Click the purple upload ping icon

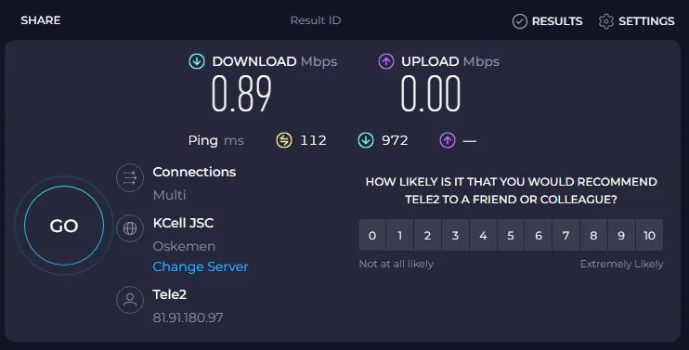click(x=448, y=140)
